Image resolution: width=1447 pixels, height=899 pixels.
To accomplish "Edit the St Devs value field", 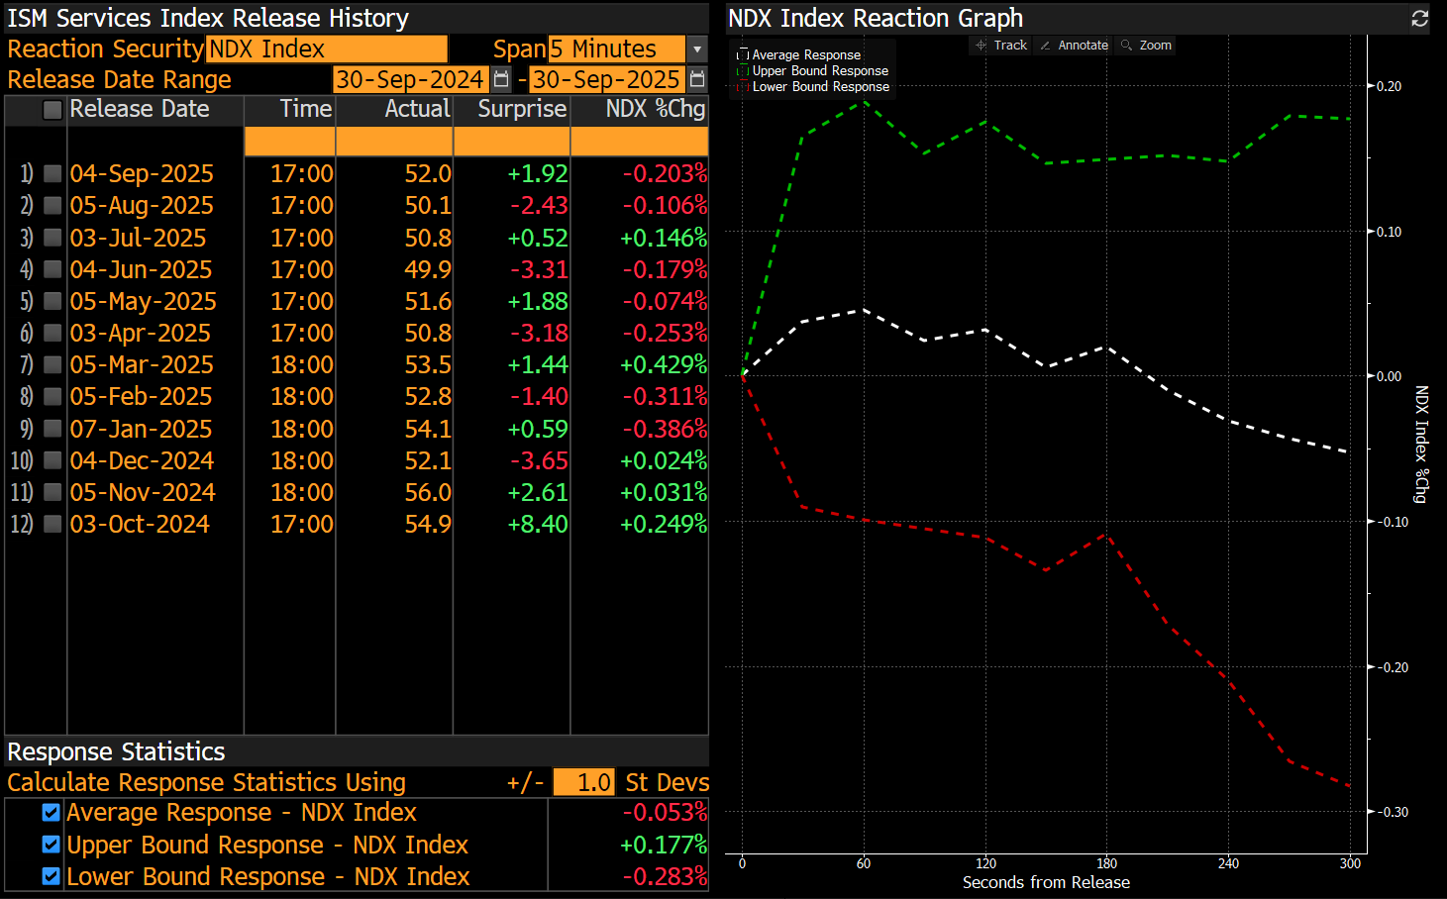I will coord(583,782).
